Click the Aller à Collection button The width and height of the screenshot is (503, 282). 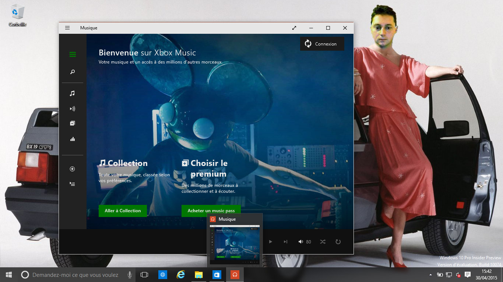[x=123, y=211]
